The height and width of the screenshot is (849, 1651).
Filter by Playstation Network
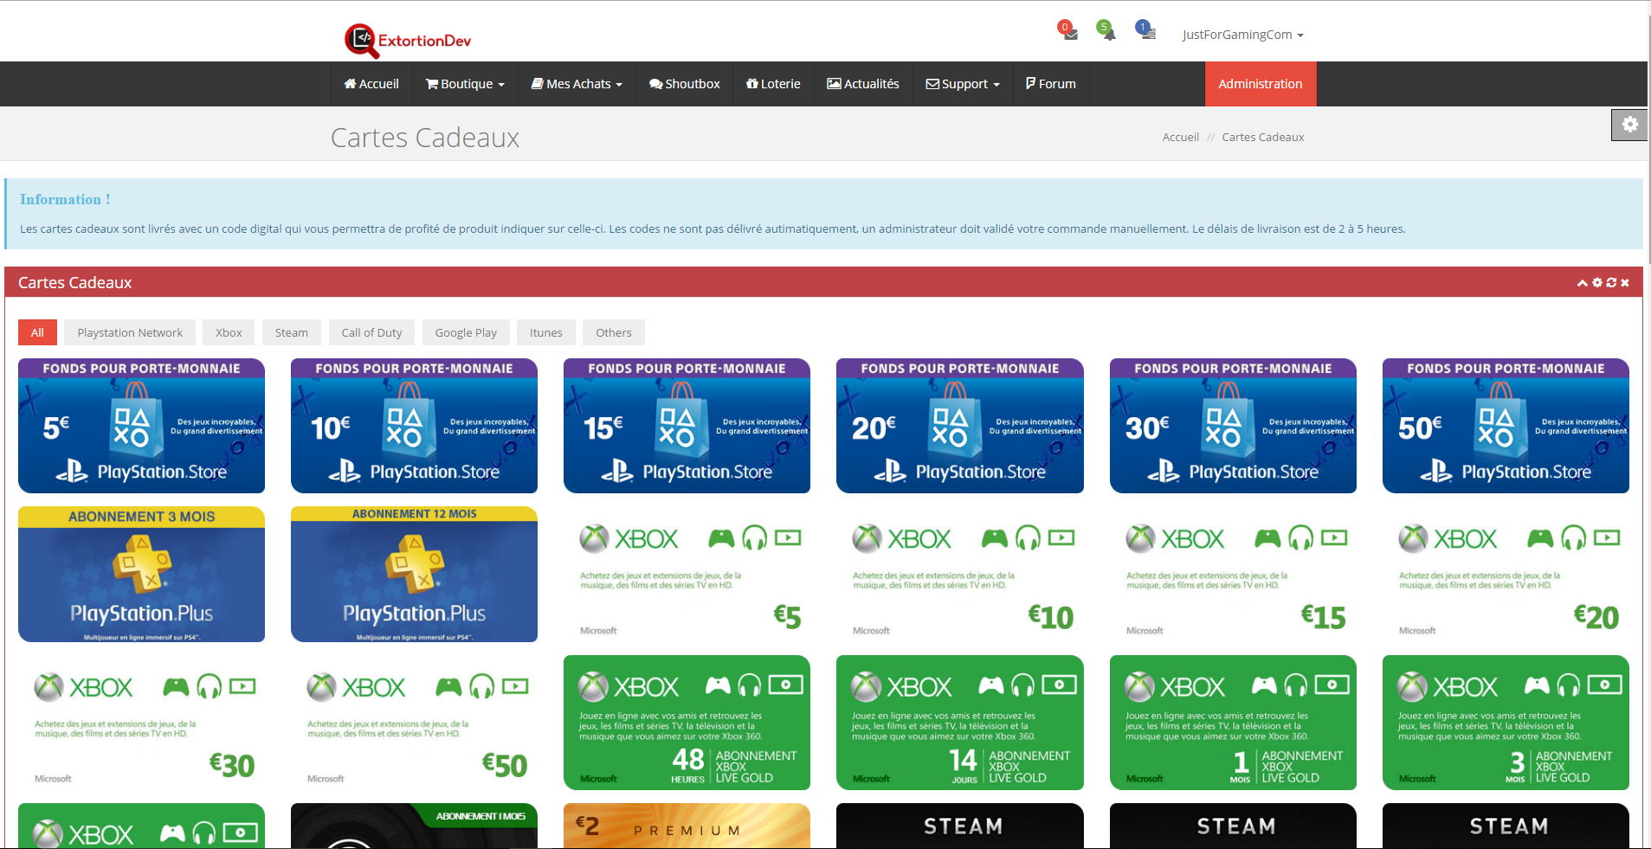(130, 332)
